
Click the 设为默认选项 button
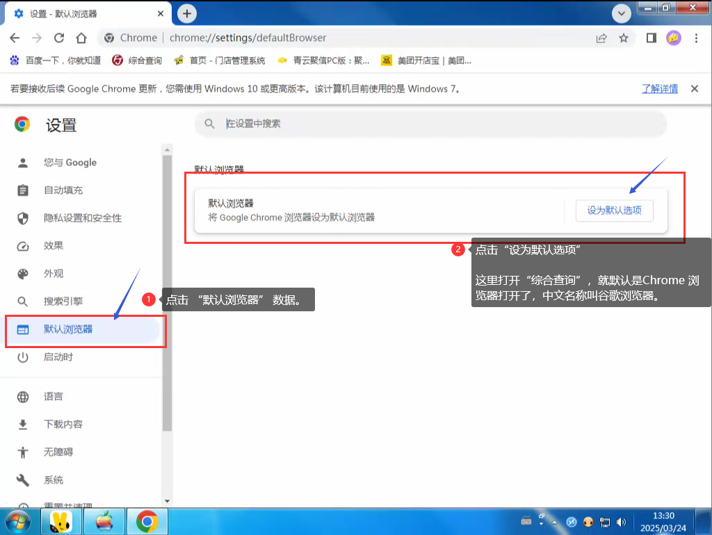click(x=614, y=211)
